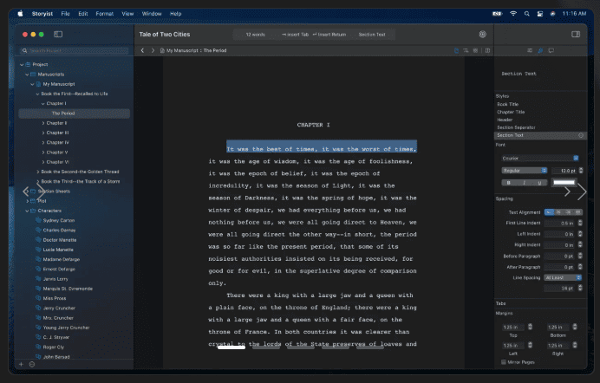Click the Top margin field
600x383 pixels.
coord(513,328)
